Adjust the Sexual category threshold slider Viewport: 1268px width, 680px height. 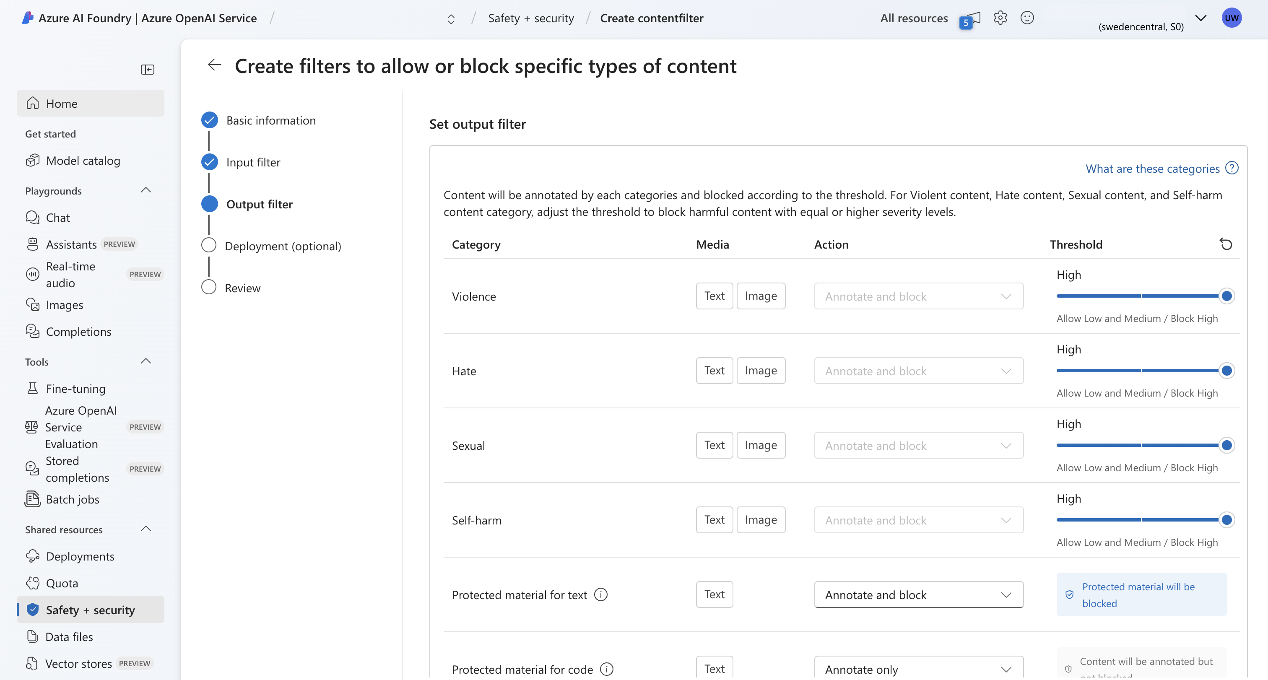[x=1226, y=445]
